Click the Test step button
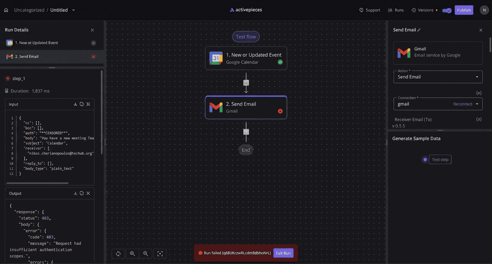The width and height of the screenshot is (492, 264). (x=440, y=159)
